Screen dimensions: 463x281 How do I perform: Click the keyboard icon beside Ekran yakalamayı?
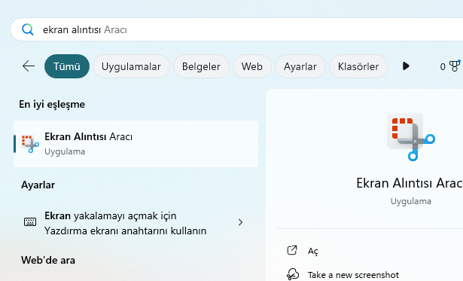coord(30,222)
